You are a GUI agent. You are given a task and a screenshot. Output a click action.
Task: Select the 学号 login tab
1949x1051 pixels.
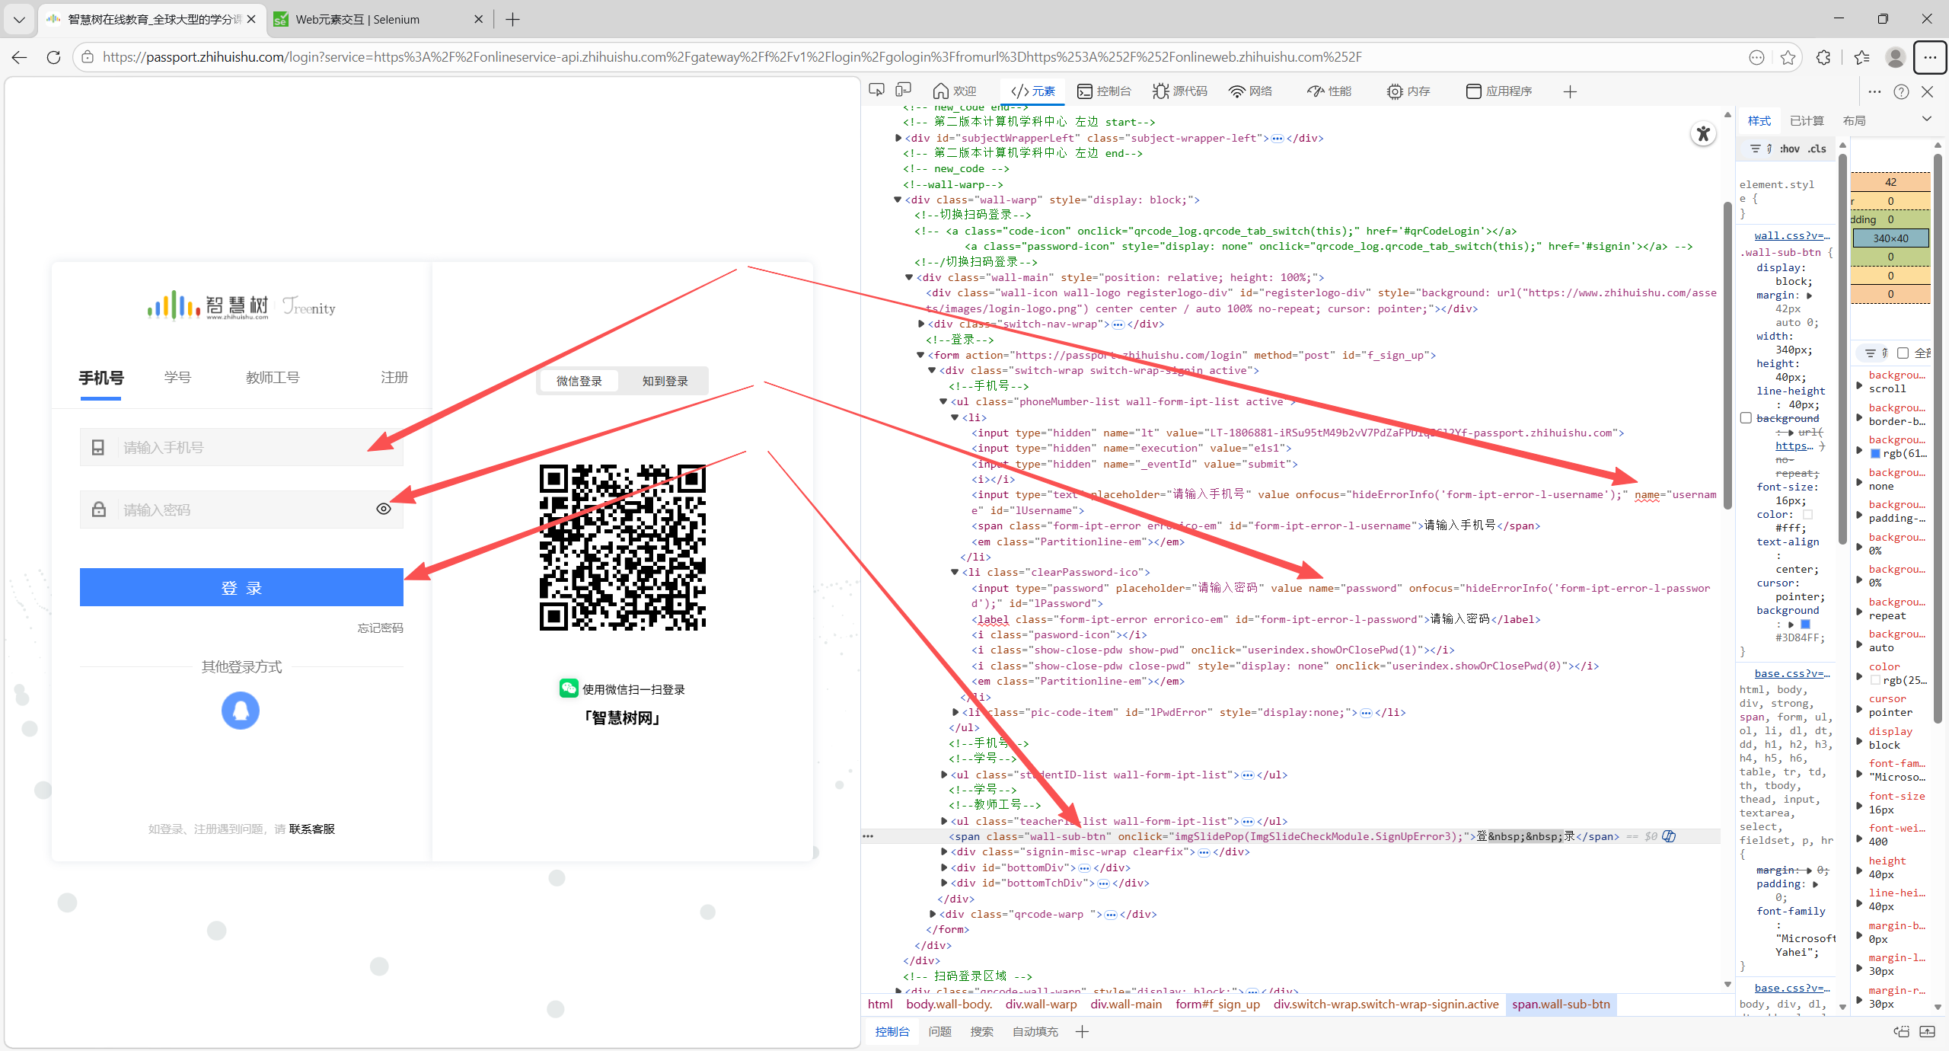[177, 378]
